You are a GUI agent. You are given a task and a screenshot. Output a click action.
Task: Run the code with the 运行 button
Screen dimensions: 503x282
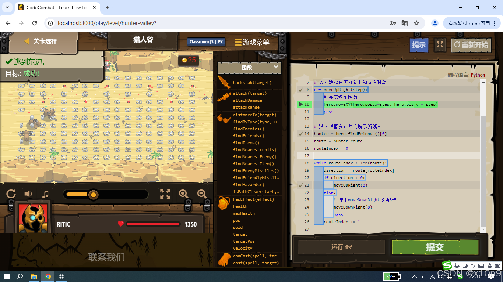[x=341, y=247]
